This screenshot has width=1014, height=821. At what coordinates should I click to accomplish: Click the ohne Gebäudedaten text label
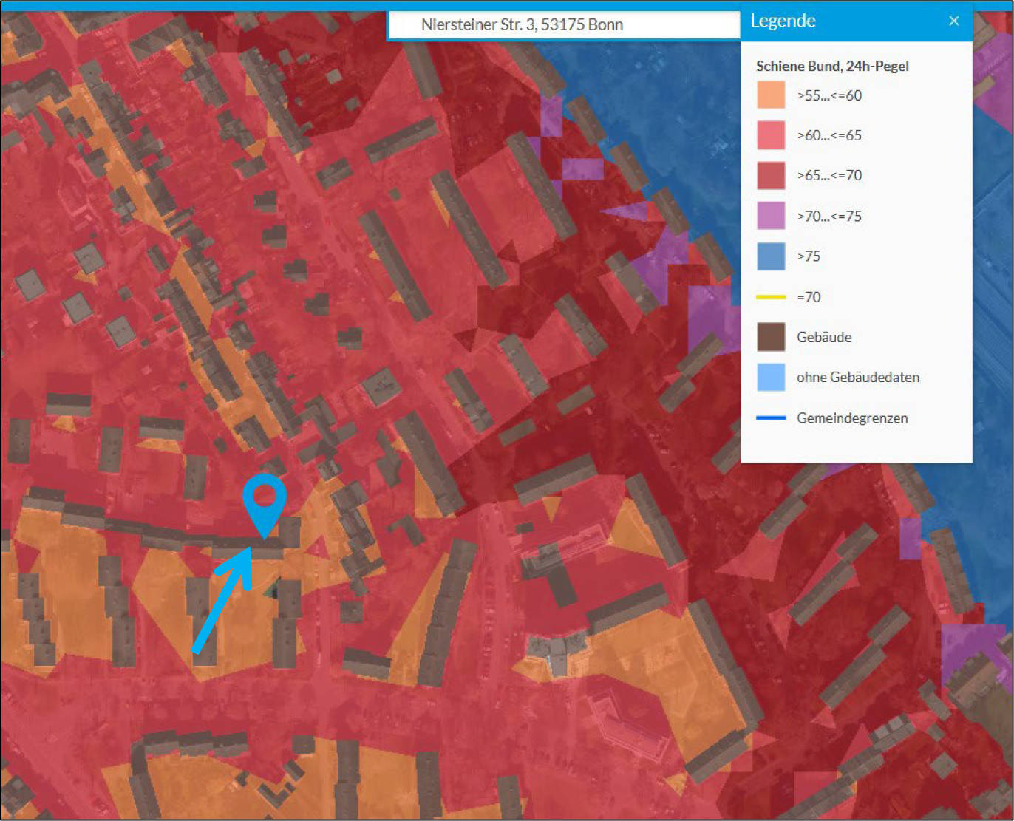[857, 377]
